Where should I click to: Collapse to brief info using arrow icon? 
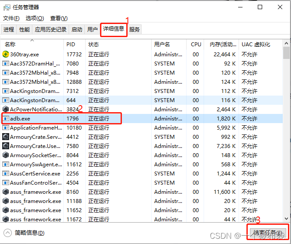pyautogui.click(x=7, y=233)
